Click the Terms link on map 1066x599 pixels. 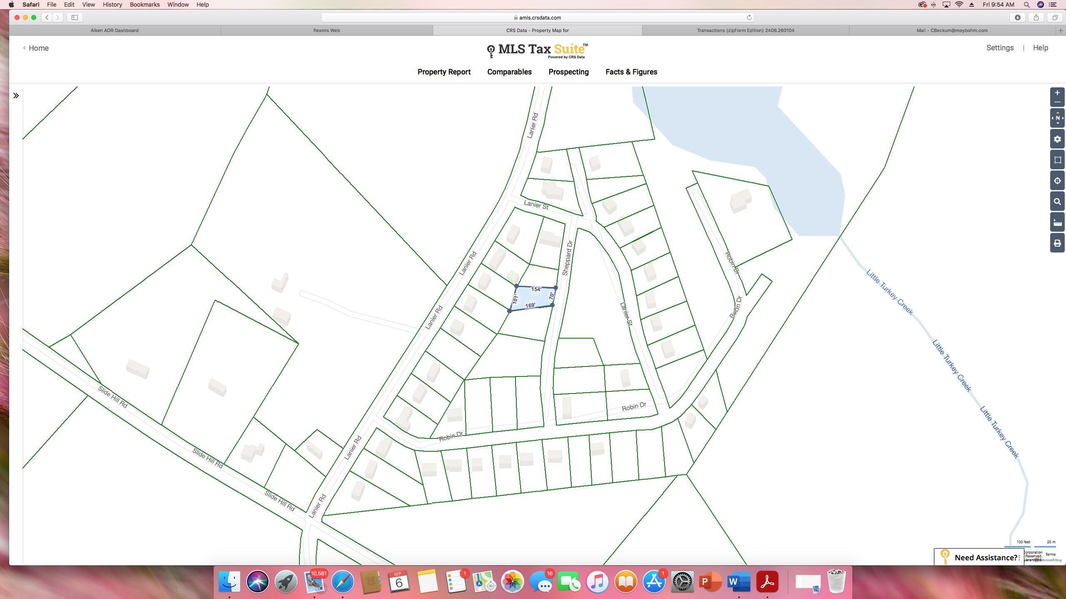(x=1050, y=554)
